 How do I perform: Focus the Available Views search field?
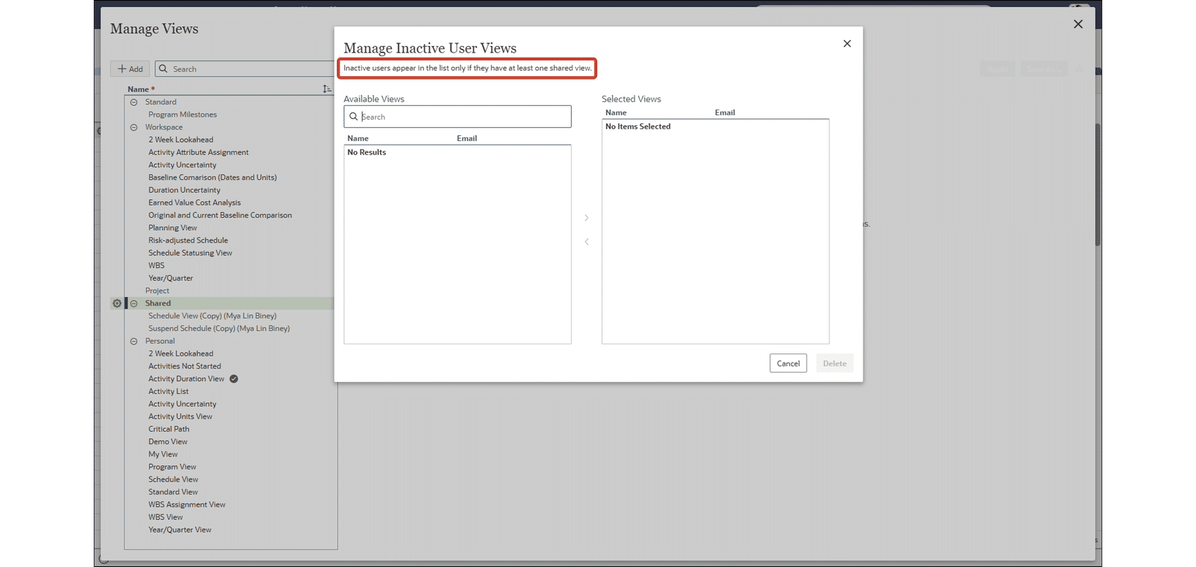point(458,117)
